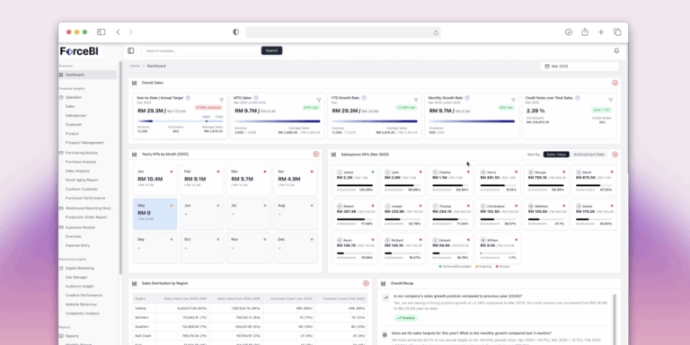Open the Mar 2025 date picker

coord(579,66)
